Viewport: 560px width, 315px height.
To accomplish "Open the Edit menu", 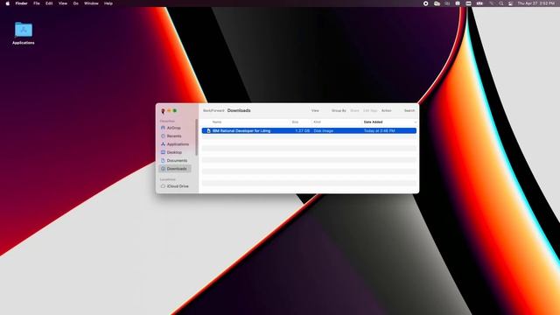I will tap(49, 3).
